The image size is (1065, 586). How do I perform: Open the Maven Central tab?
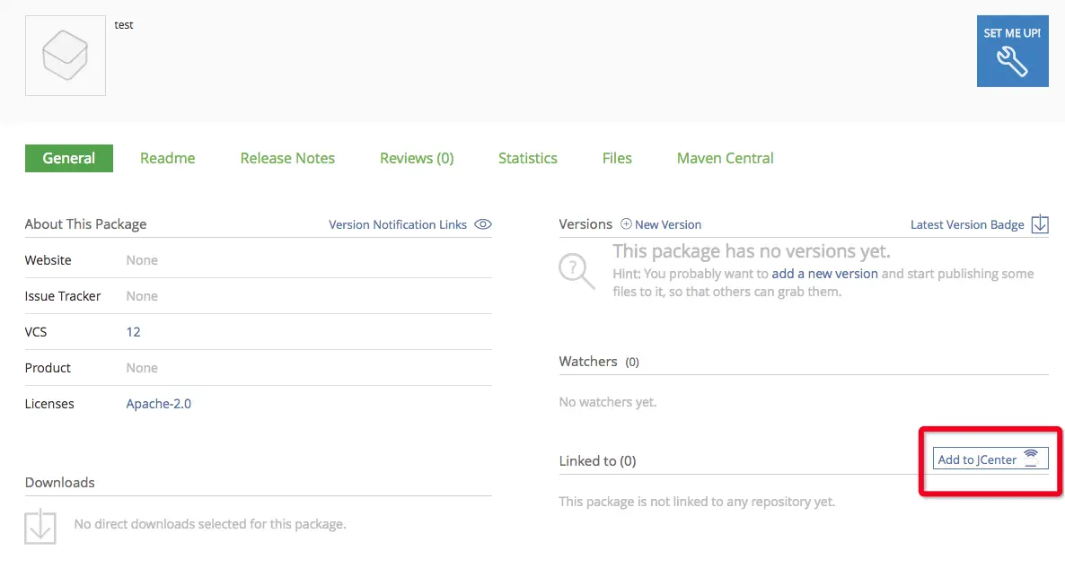(x=725, y=158)
